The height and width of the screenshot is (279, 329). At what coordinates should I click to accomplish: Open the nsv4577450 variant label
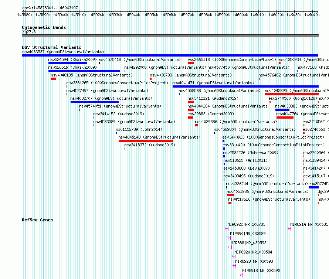pos(248,67)
